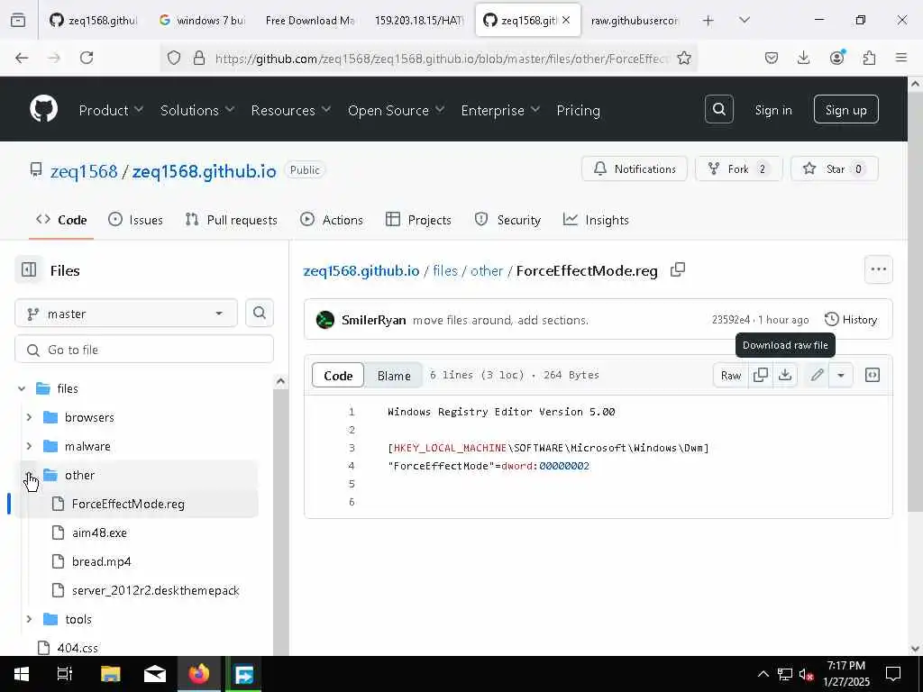923x692 pixels.
Task: Open the Insights tab
Action: point(596,220)
